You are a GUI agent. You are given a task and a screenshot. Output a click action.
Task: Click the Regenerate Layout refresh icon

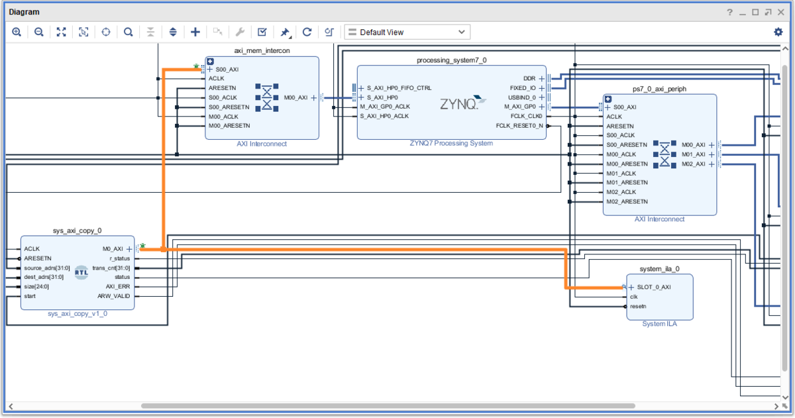[307, 32]
